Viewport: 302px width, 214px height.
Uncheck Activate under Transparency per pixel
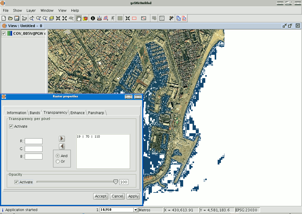(11, 126)
